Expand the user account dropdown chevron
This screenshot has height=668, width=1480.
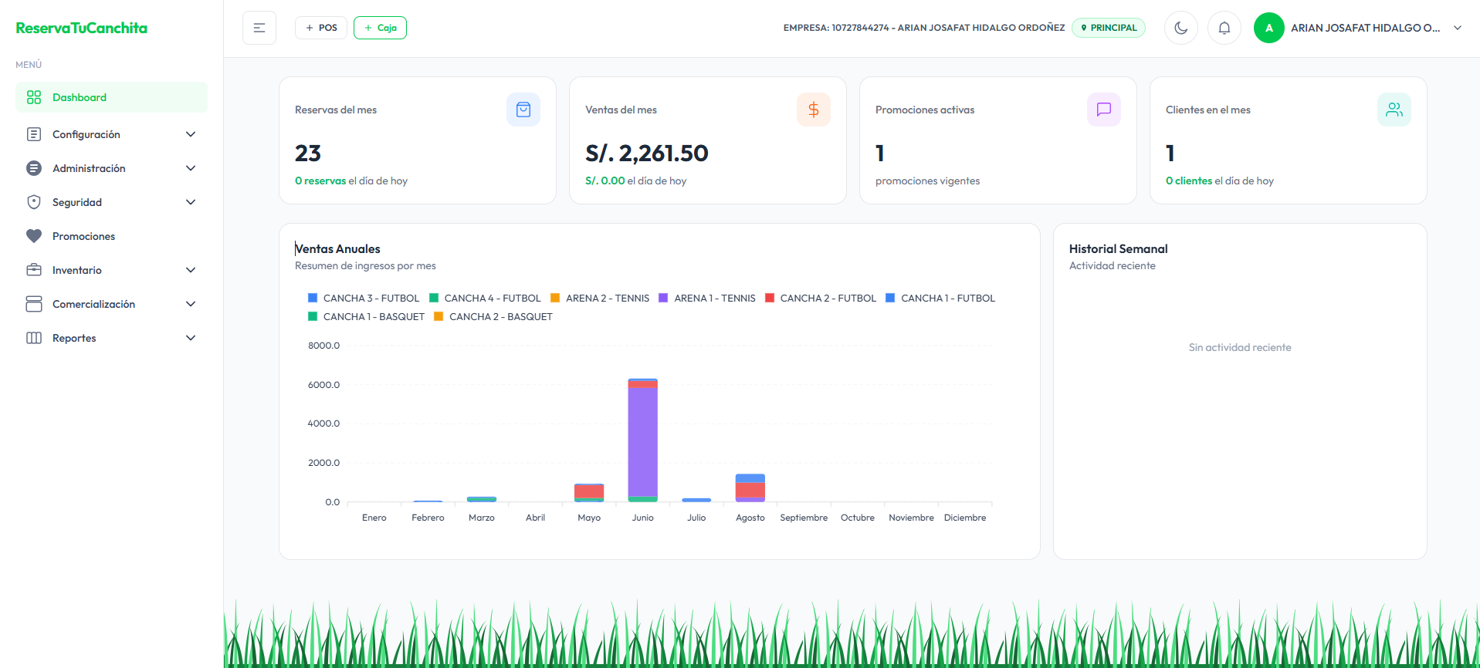pos(1458,28)
